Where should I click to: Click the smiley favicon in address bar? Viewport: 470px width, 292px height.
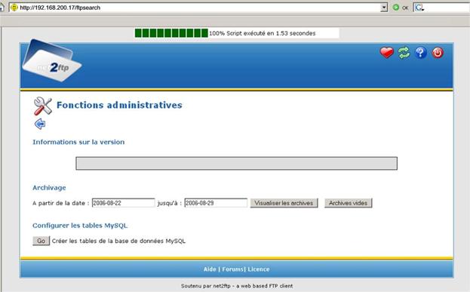[14, 8]
